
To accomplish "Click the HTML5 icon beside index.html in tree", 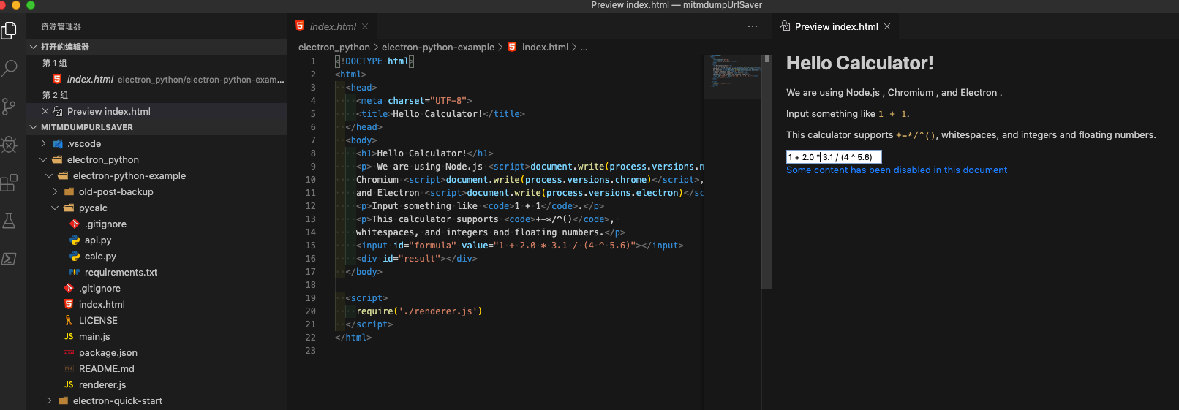I will [69, 304].
